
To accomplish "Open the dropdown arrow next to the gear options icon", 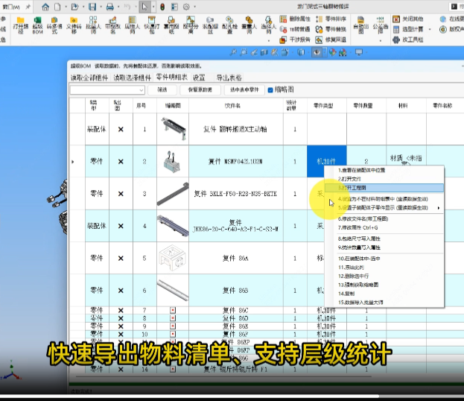I will tap(194, 7).
